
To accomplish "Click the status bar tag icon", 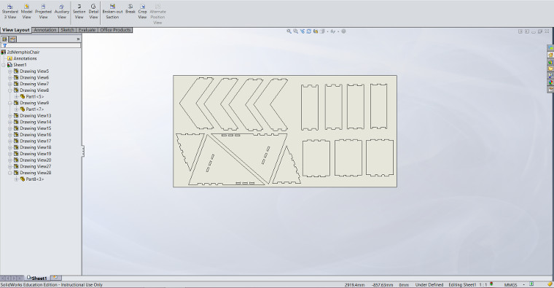I will [550, 284].
